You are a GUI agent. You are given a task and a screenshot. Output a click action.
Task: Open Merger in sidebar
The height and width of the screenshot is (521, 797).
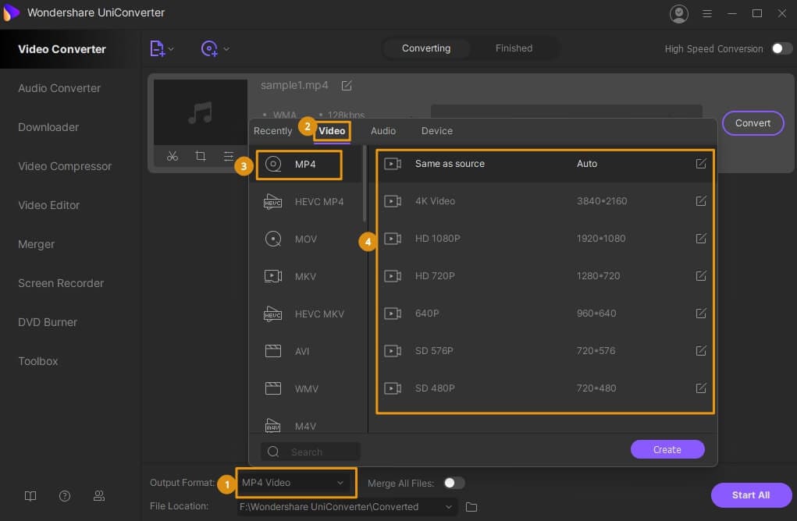coord(36,244)
